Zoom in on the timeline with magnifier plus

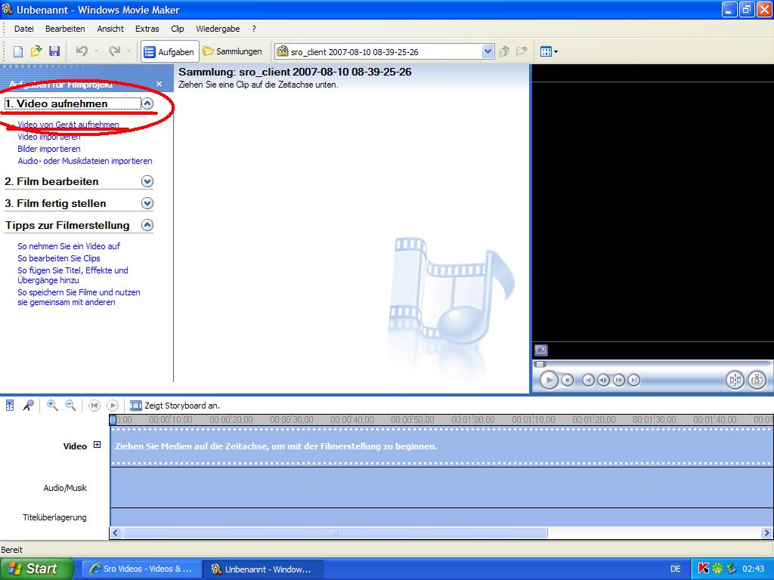click(x=52, y=406)
